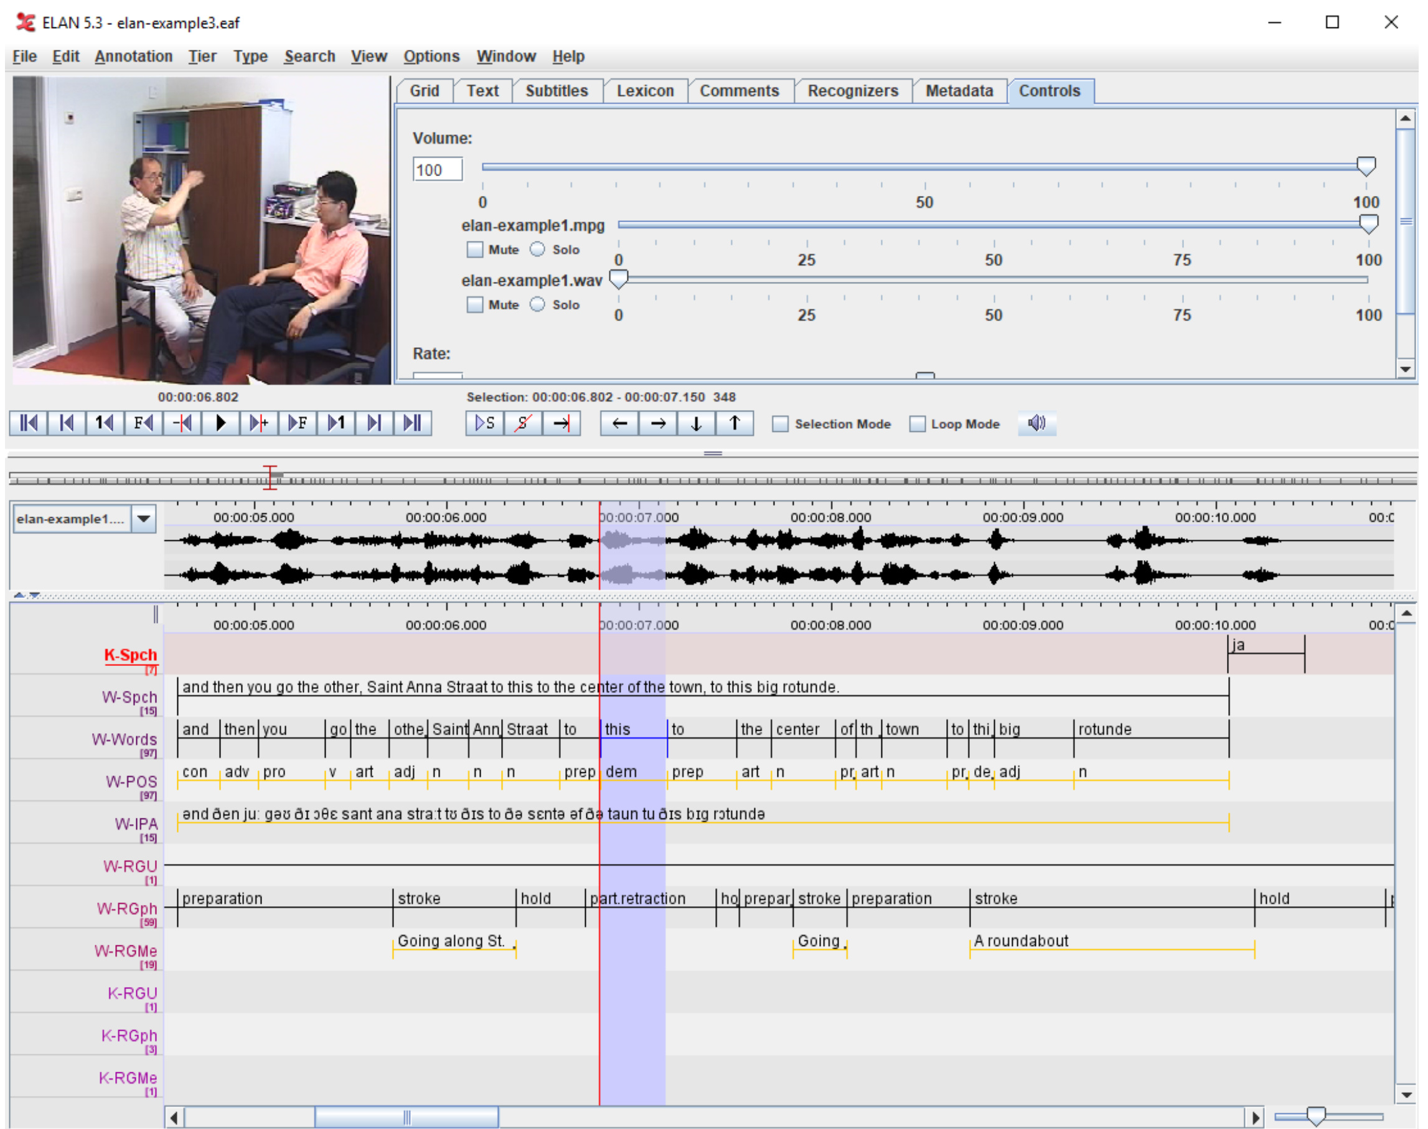Click elan-example1.wav volume slider thumb
The height and width of the screenshot is (1129, 1428).
[x=618, y=279]
